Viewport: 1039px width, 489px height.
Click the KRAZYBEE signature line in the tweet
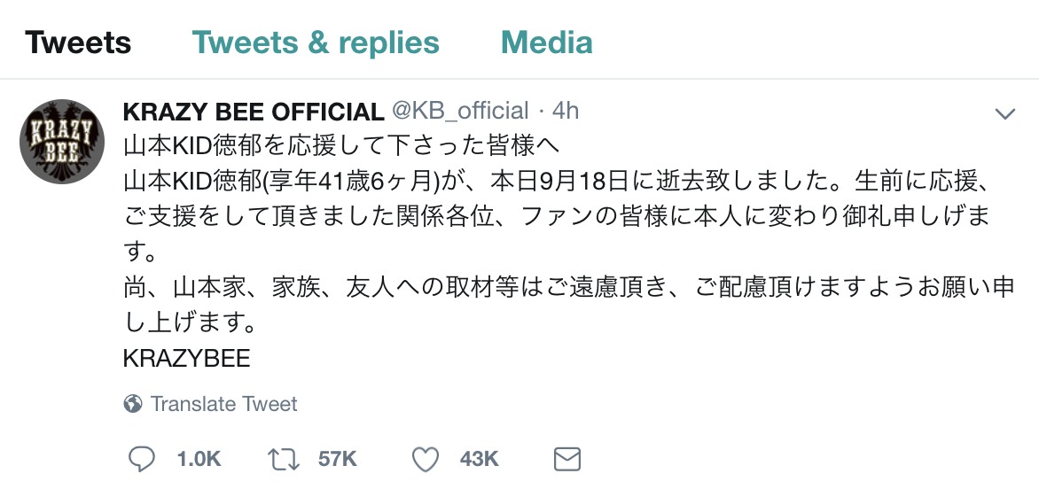[187, 359]
